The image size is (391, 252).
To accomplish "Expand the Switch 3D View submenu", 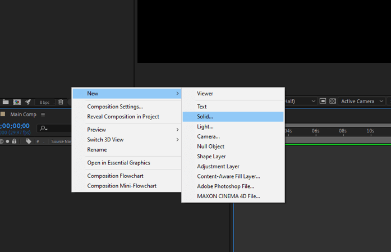I will 127,140.
